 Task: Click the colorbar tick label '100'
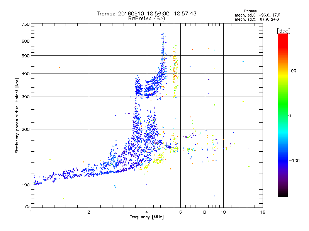(x=292, y=71)
